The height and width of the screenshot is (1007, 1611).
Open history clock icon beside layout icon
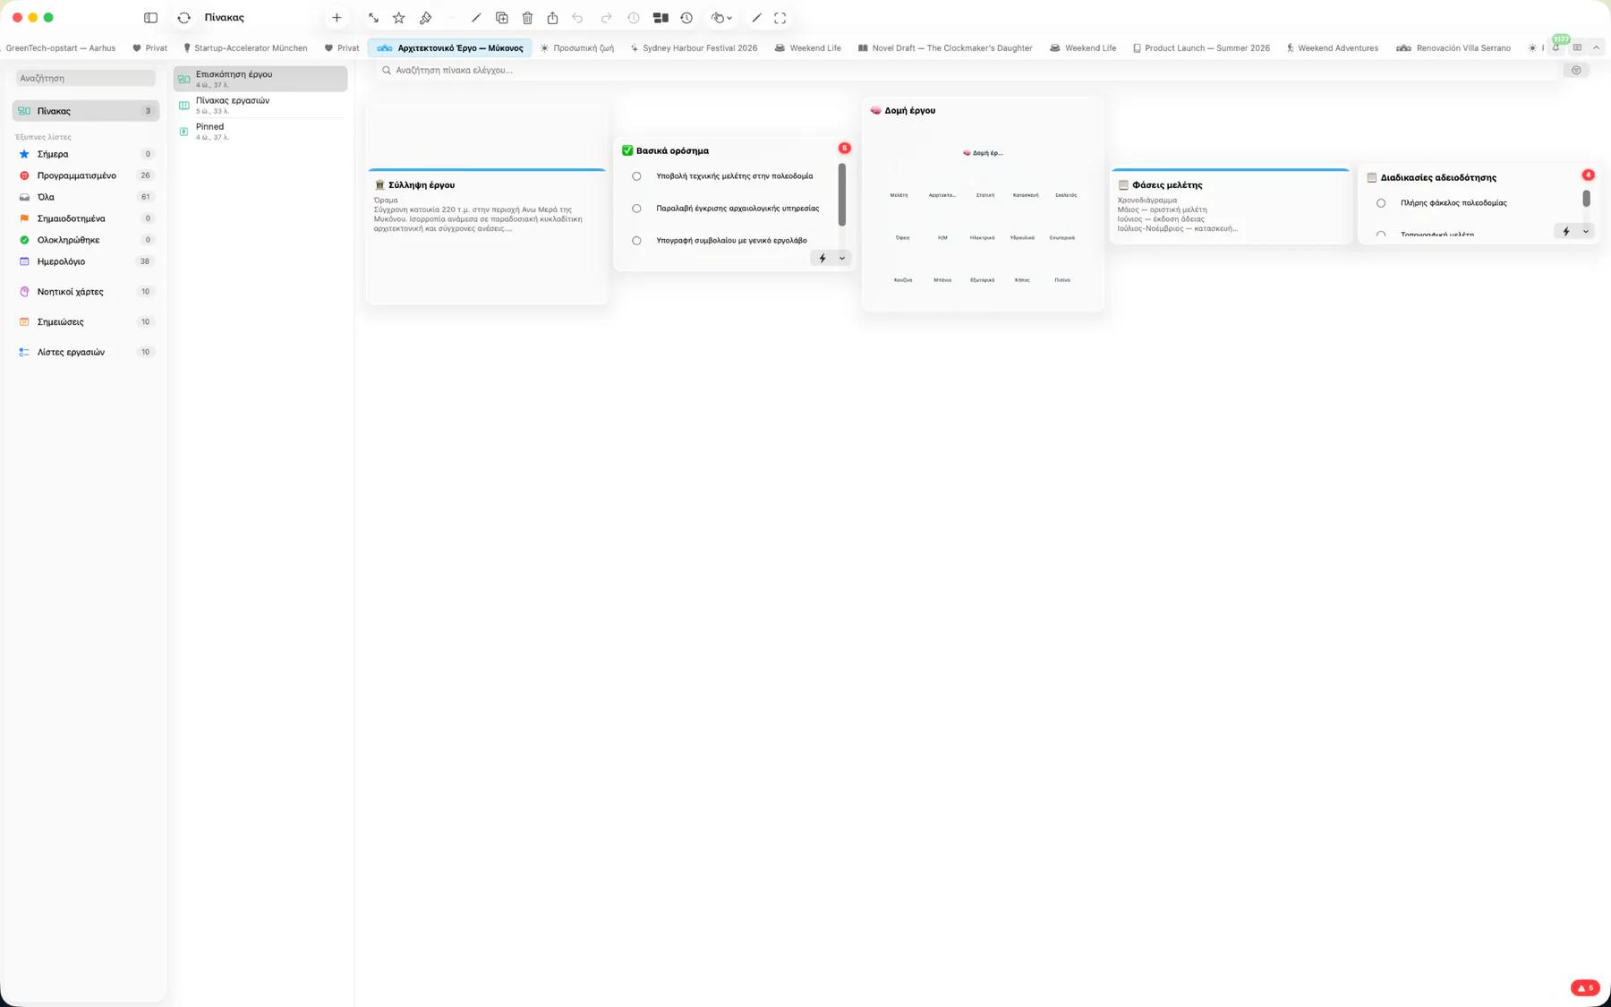point(686,18)
